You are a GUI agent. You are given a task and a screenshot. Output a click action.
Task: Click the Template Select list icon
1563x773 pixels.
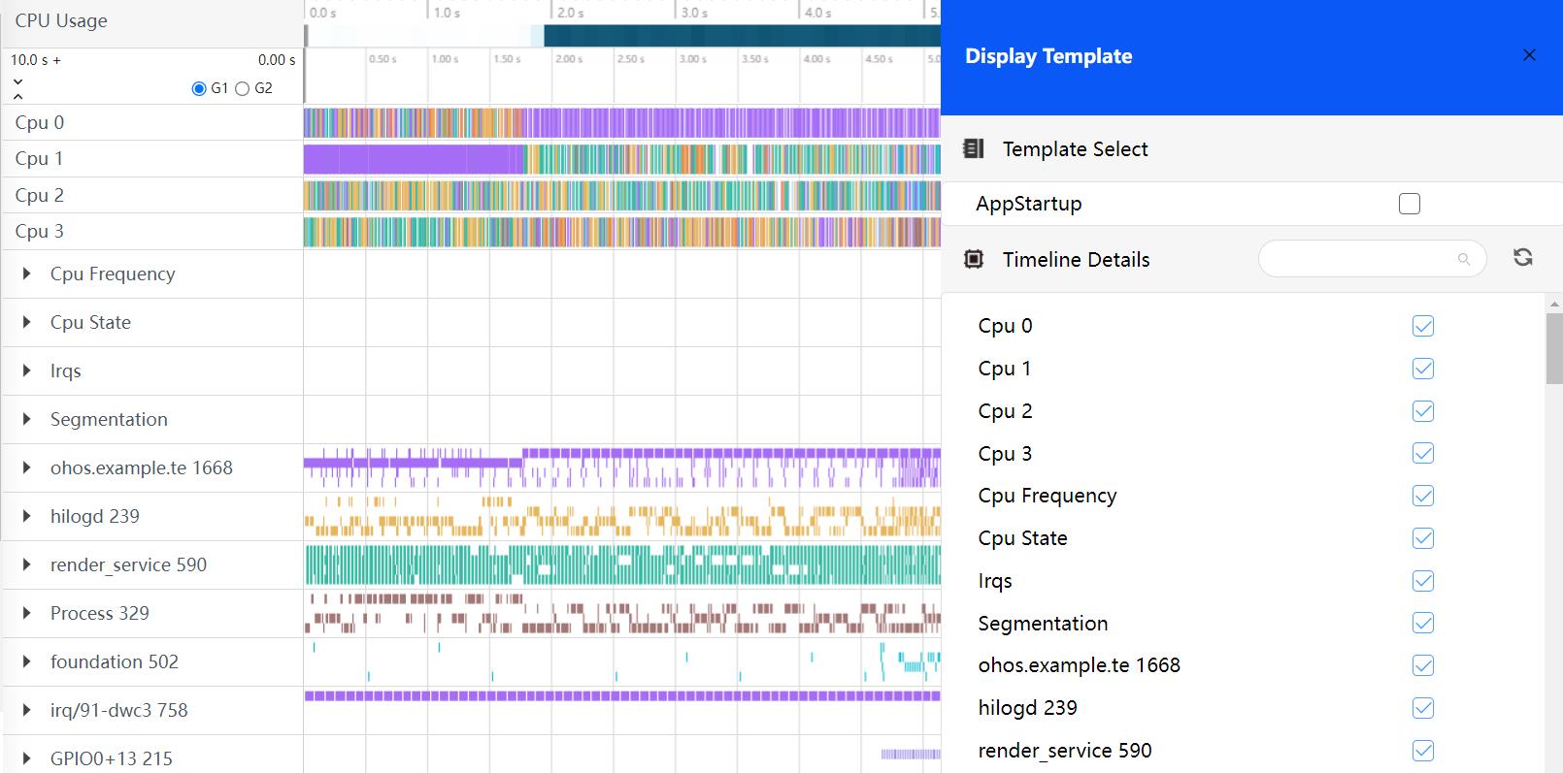point(973,148)
